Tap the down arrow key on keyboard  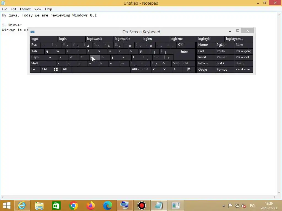point(167,69)
